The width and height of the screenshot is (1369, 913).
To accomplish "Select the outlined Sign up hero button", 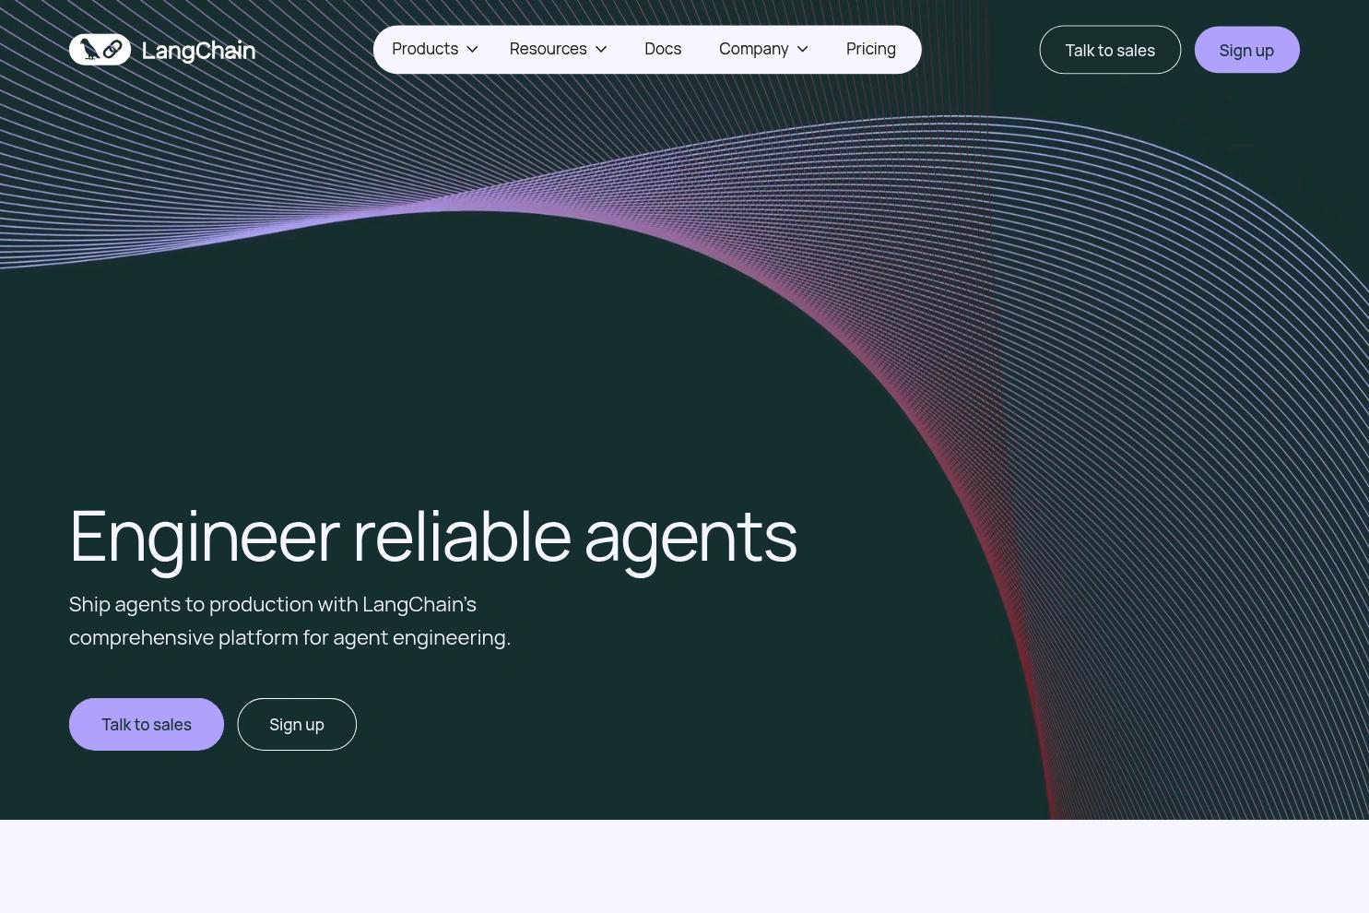I will 297,725.
